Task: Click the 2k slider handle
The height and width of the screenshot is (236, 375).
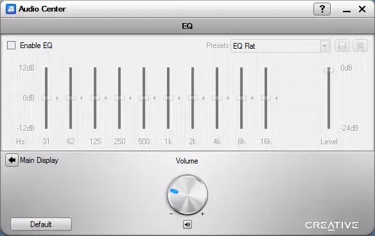Action: click(x=193, y=98)
